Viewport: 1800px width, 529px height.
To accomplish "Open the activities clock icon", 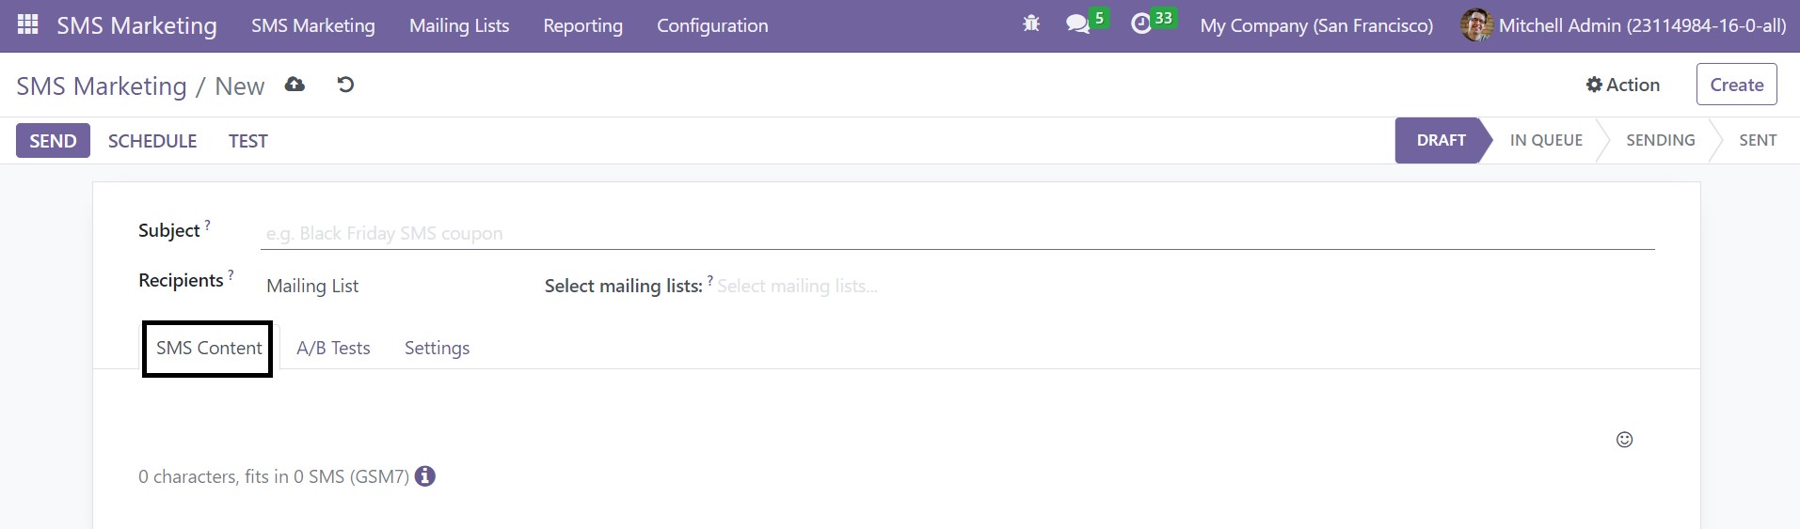I will click(x=1141, y=24).
